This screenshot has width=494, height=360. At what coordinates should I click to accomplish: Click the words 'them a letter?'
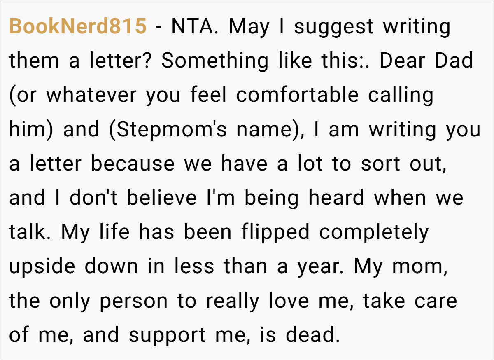pyautogui.click(x=81, y=61)
